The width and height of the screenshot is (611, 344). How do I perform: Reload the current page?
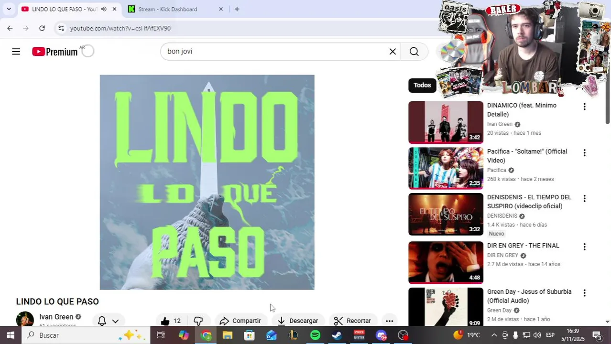tap(42, 28)
